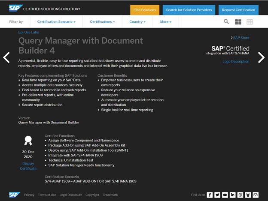Image resolution: width=268 pixels, height=201 pixels.
Task: Switch to table list view
Action: coord(250,22)
